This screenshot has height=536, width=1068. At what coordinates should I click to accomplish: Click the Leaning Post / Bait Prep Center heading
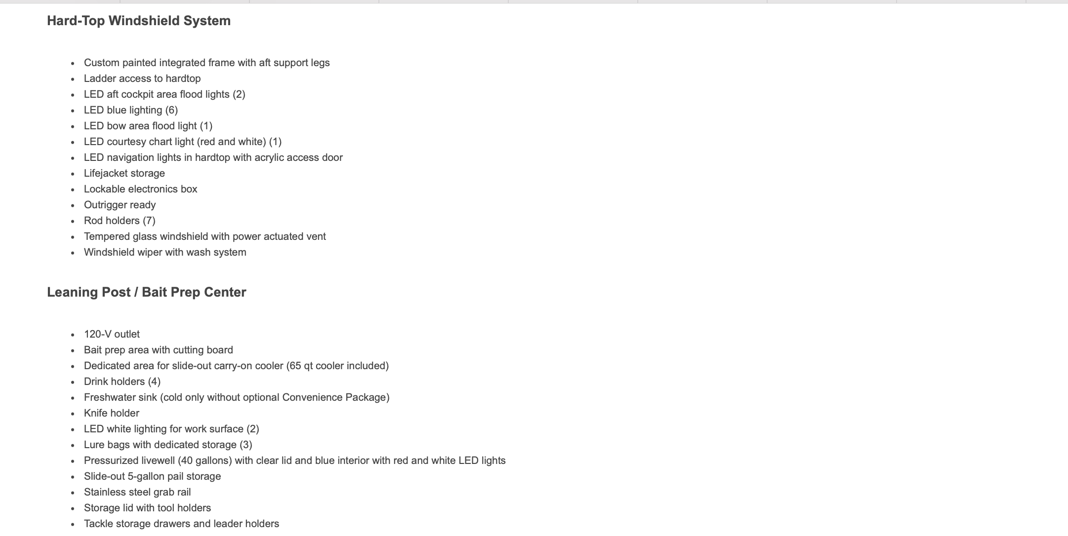coord(146,292)
